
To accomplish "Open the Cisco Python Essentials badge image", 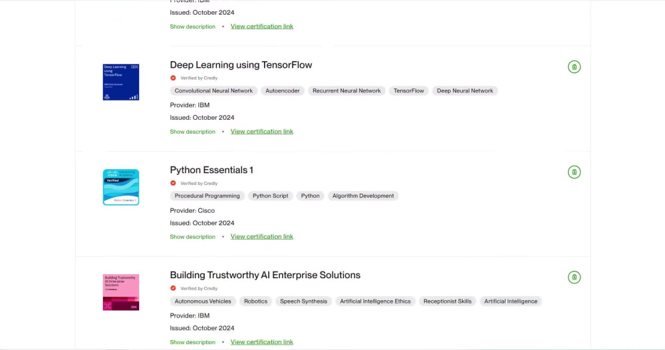I will click(121, 187).
